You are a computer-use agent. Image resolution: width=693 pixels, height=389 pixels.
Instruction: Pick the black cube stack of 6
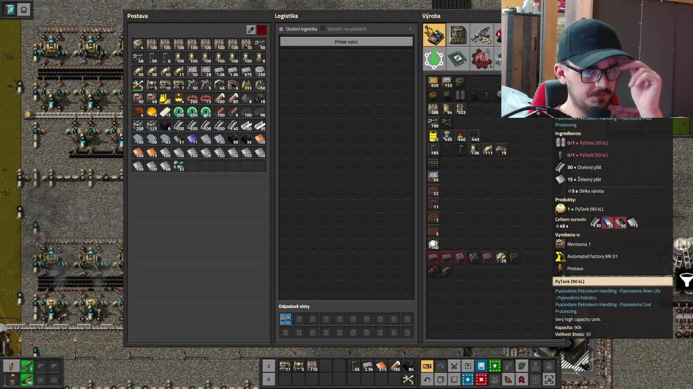[x=165, y=125]
